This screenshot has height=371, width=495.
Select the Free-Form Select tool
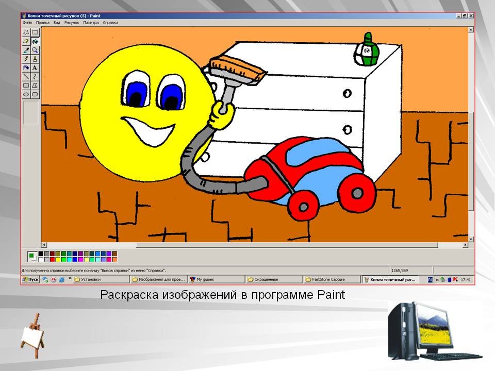click(x=26, y=32)
